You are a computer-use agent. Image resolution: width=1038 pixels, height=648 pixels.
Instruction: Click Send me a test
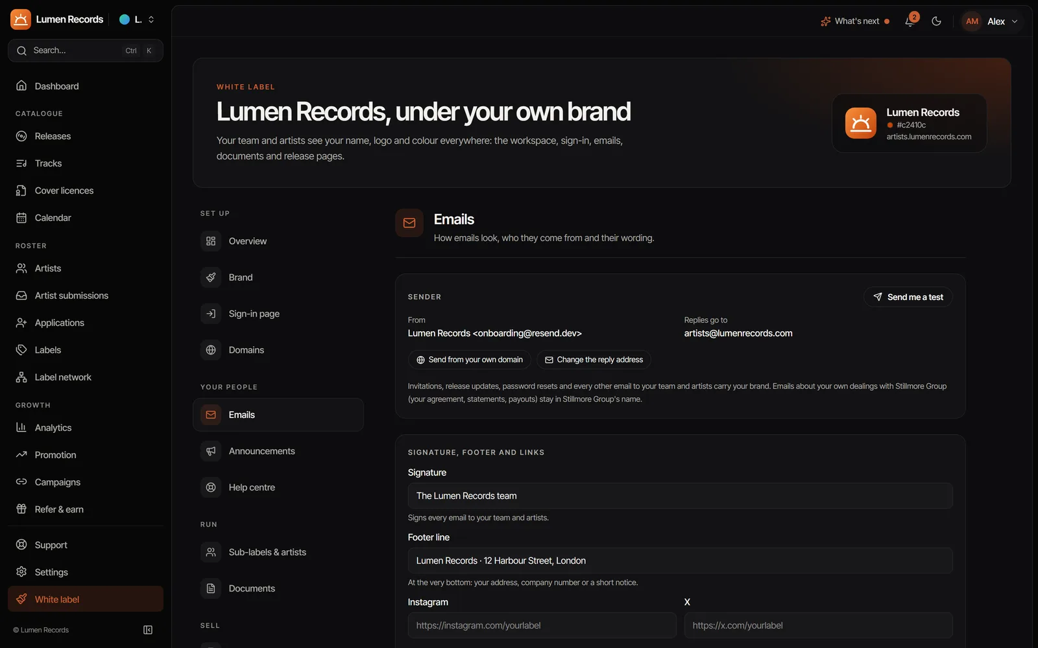908,297
